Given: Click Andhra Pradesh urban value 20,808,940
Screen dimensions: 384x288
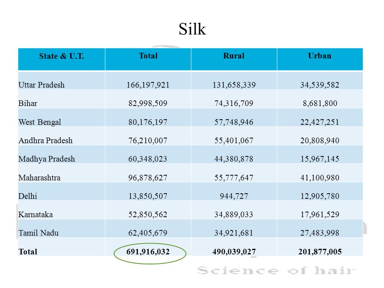Looking at the screenshot, I should coord(320,140).
